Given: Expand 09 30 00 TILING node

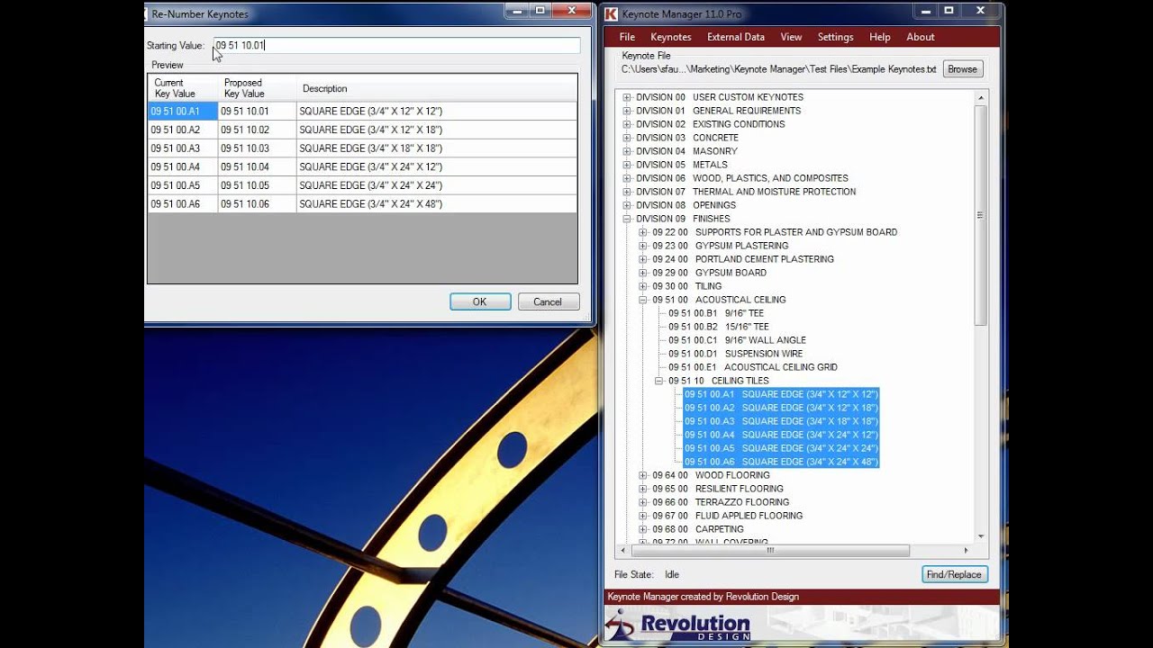Looking at the screenshot, I should (x=643, y=286).
